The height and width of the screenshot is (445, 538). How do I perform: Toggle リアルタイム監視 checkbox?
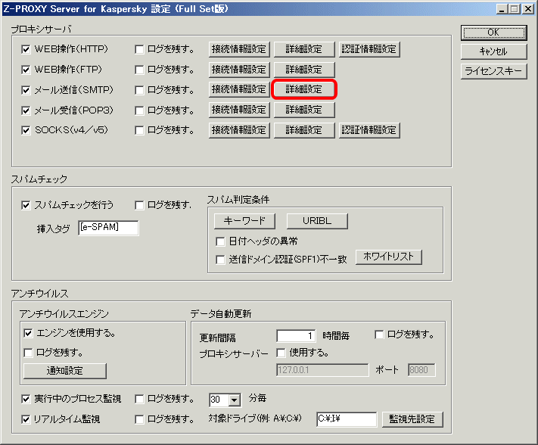pos(26,419)
